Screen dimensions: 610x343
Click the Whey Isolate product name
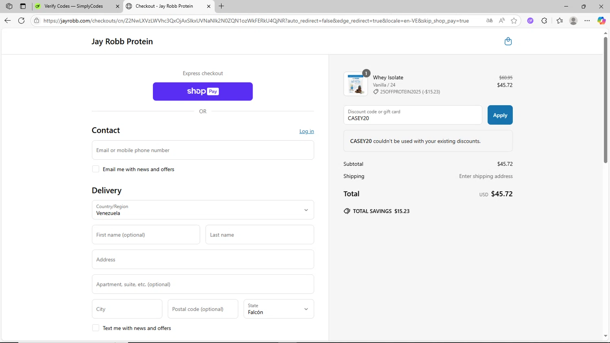tap(388, 77)
